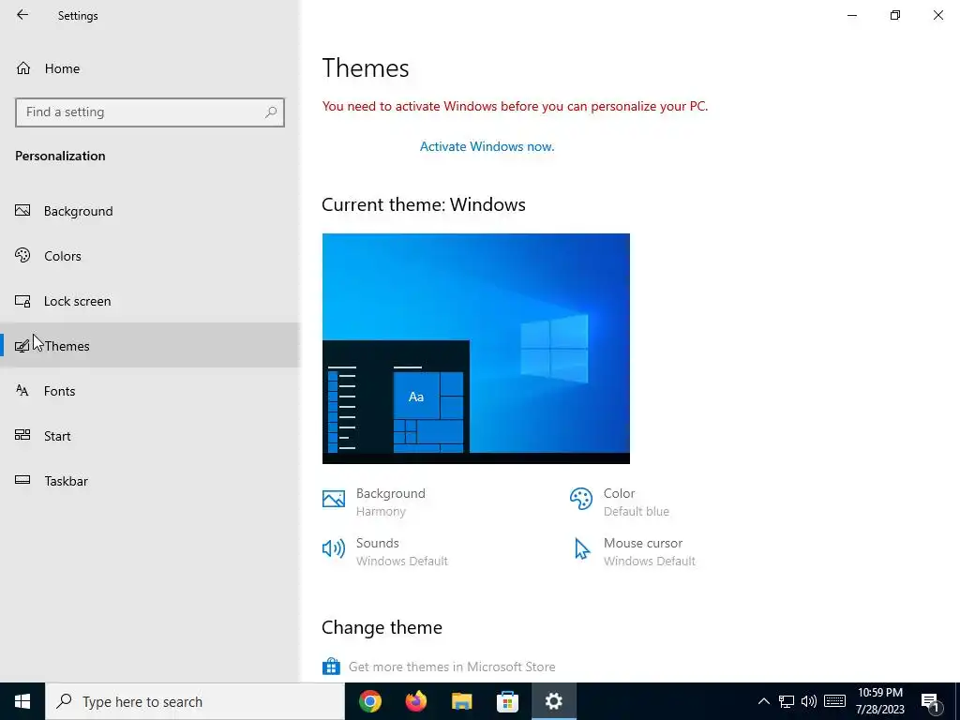Viewport: 960px width, 720px height.
Task: Open the Home icon in Settings sidebar
Action: point(23,67)
